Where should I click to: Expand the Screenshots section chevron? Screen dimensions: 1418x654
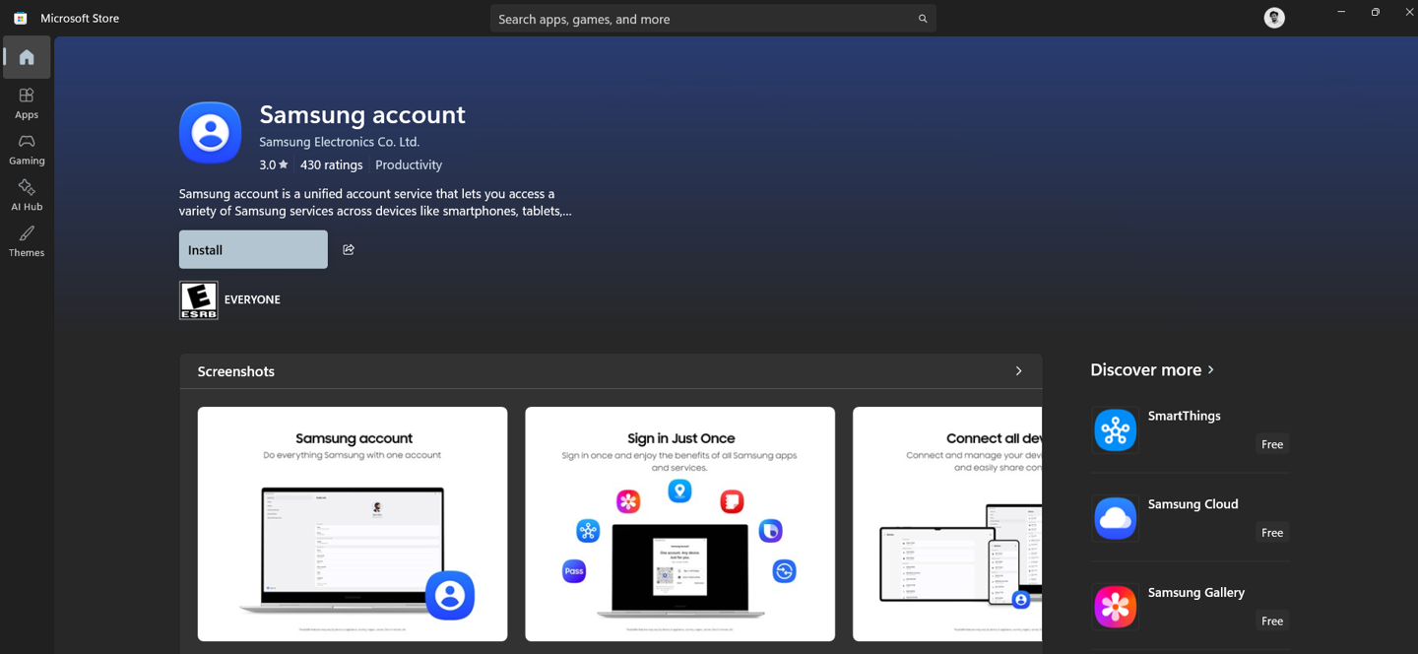[x=1018, y=370]
